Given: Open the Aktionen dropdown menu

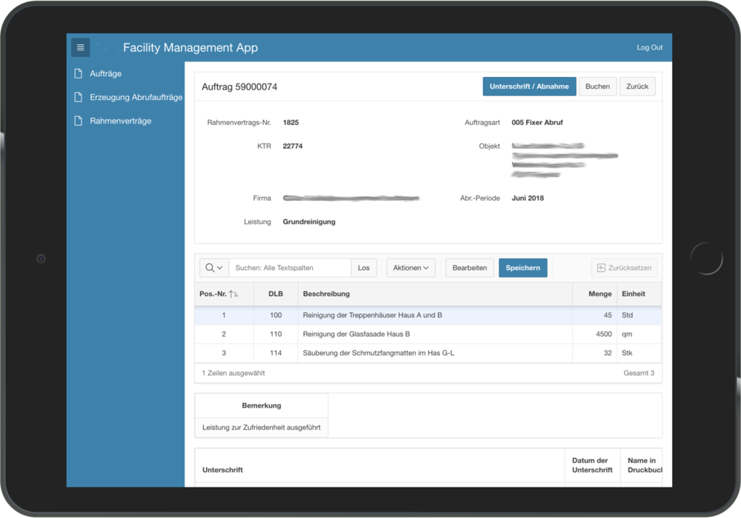Looking at the screenshot, I should 411,268.
